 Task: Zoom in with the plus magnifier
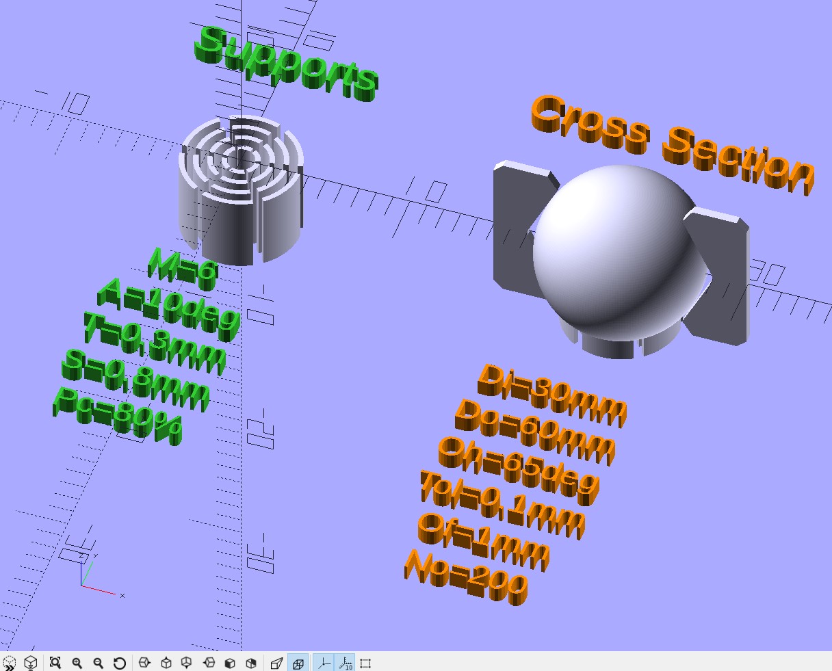click(x=77, y=663)
